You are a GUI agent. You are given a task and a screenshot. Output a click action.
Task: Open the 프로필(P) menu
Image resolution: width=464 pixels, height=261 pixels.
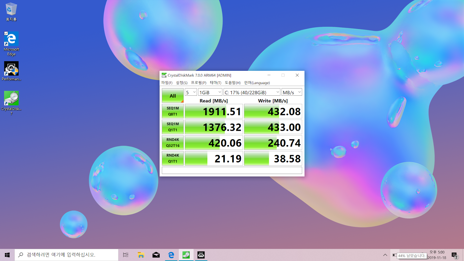(199, 83)
